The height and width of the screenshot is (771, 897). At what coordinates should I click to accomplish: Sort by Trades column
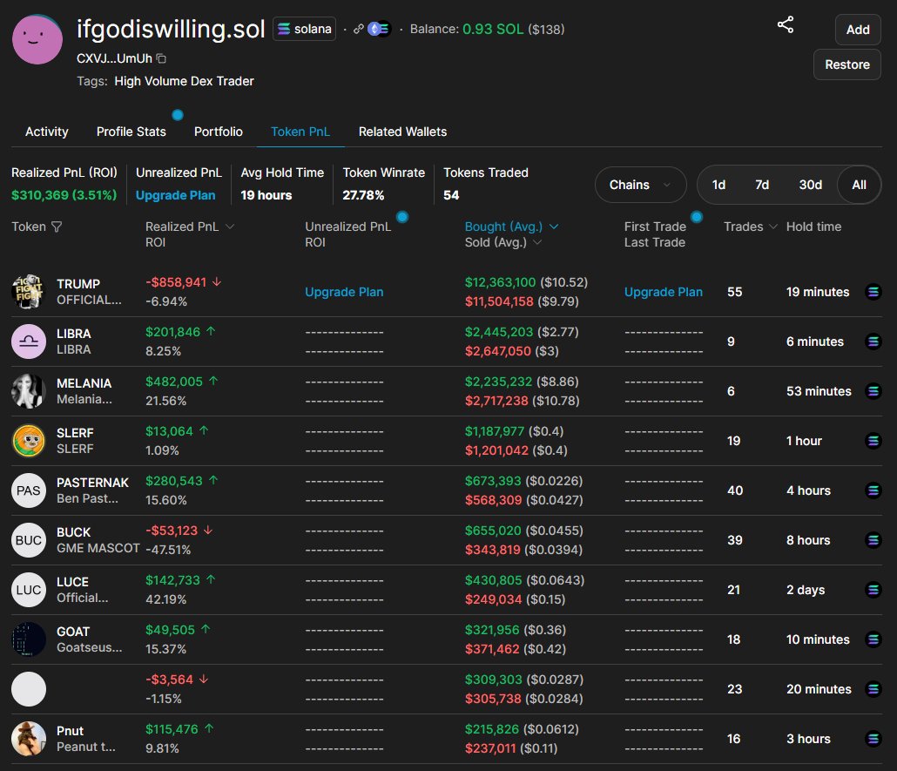point(750,227)
